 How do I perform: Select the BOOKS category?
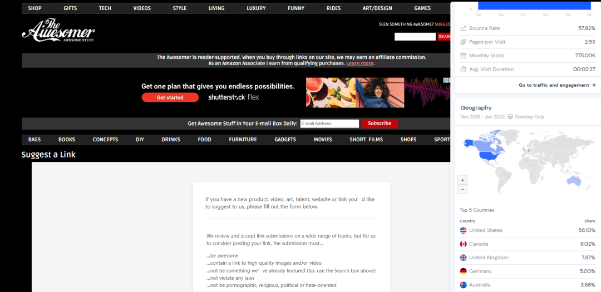click(67, 140)
